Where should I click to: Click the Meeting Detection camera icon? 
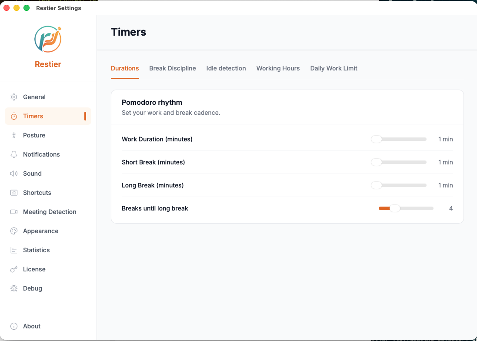tap(14, 212)
